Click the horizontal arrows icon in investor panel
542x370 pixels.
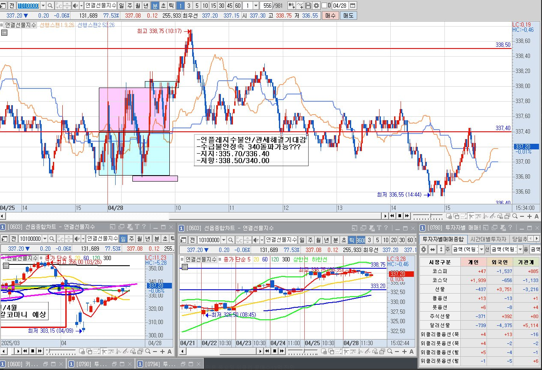pos(432,249)
